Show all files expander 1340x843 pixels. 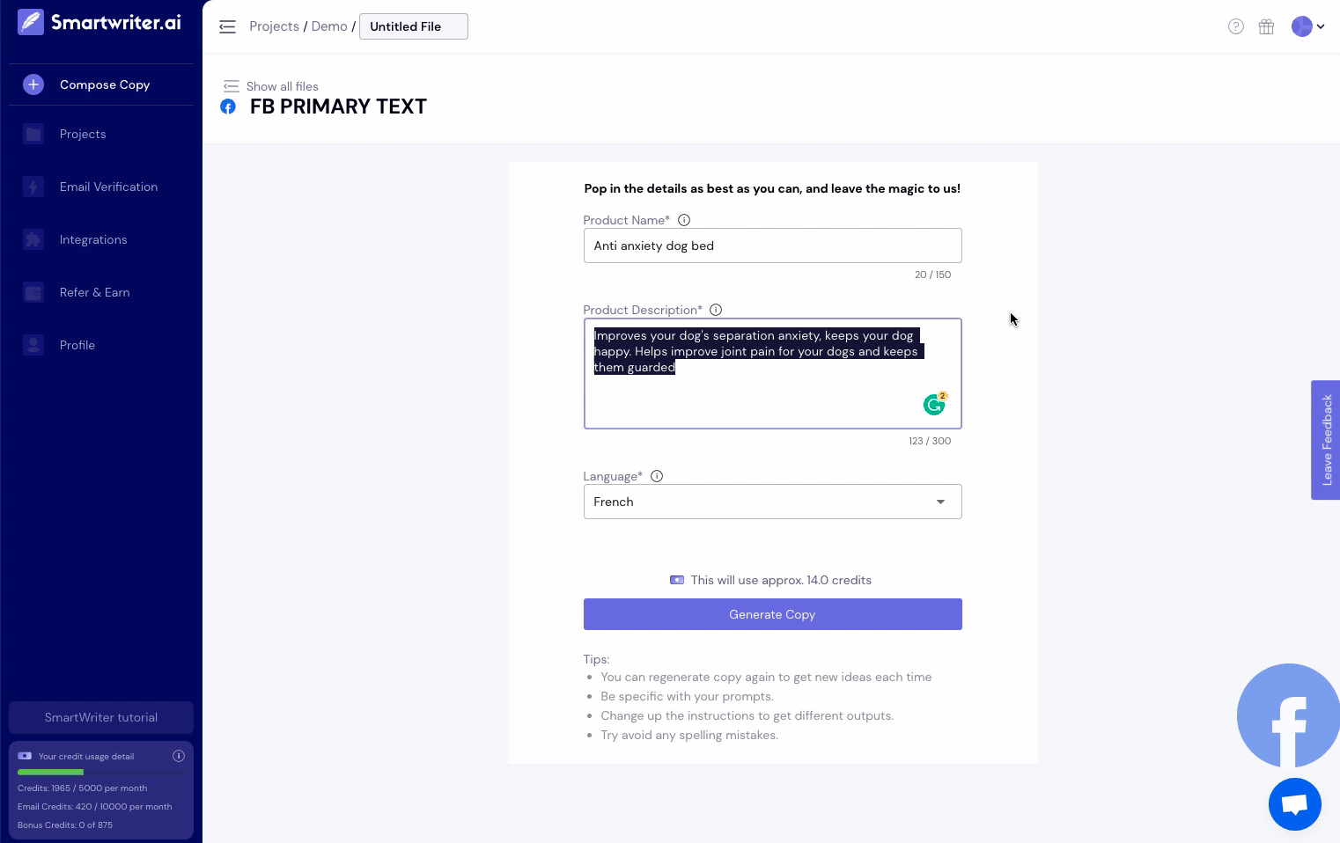(271, 86)
